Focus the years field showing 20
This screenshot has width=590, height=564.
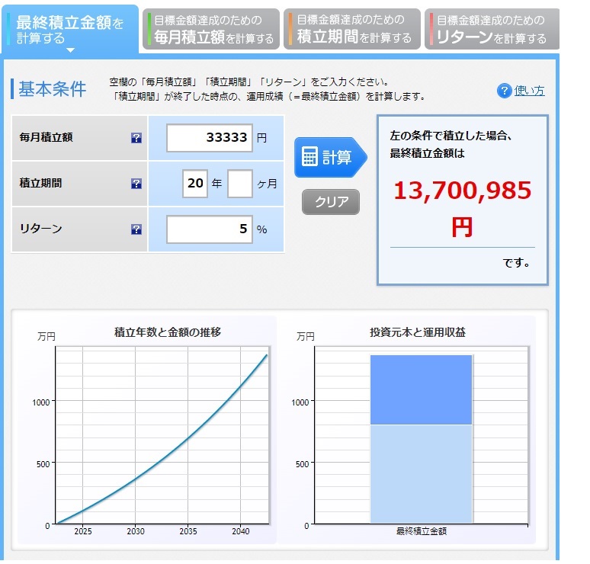[x=195, y=184]
